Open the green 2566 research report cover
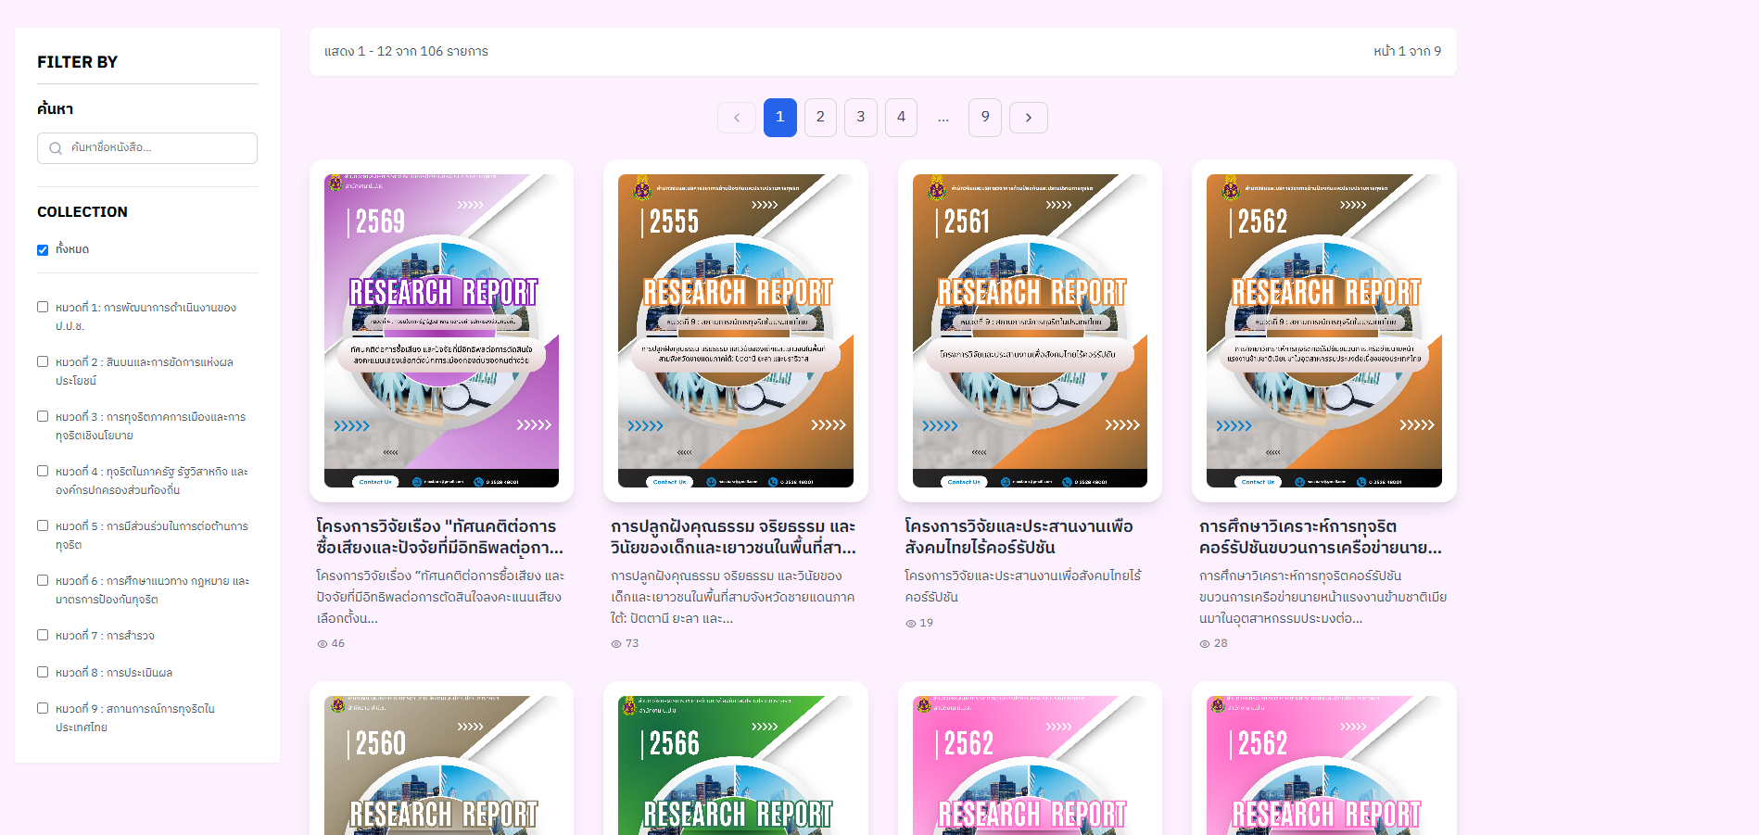1759x835 pixels. pos(736,765)
